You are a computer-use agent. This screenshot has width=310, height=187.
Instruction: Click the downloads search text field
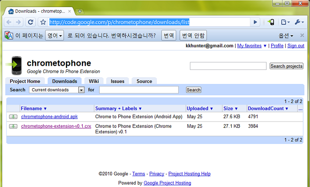point(139,90)
